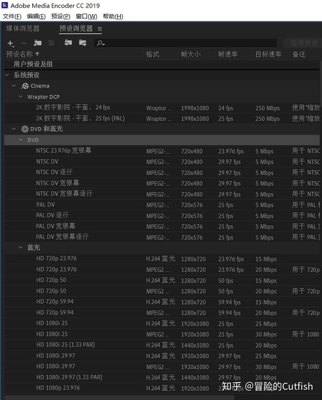Open the 窗口(W) menu

pyautogui.click(x=86, y=16)
